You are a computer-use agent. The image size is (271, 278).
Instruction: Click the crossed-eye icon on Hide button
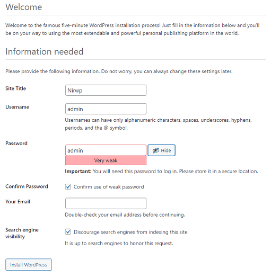click(156, 150)
